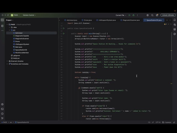This screenshot has width=177, height=133.
Task: Open the AI chat panel icon
Action: click(x=175, y=25)
